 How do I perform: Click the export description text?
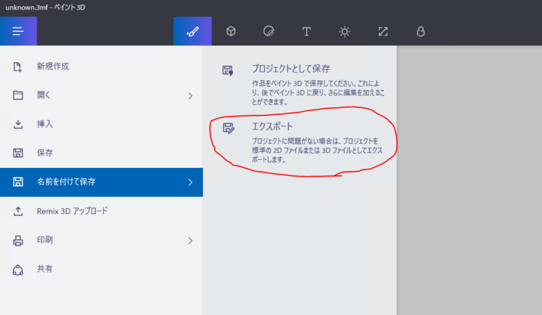tap(317, 150)
